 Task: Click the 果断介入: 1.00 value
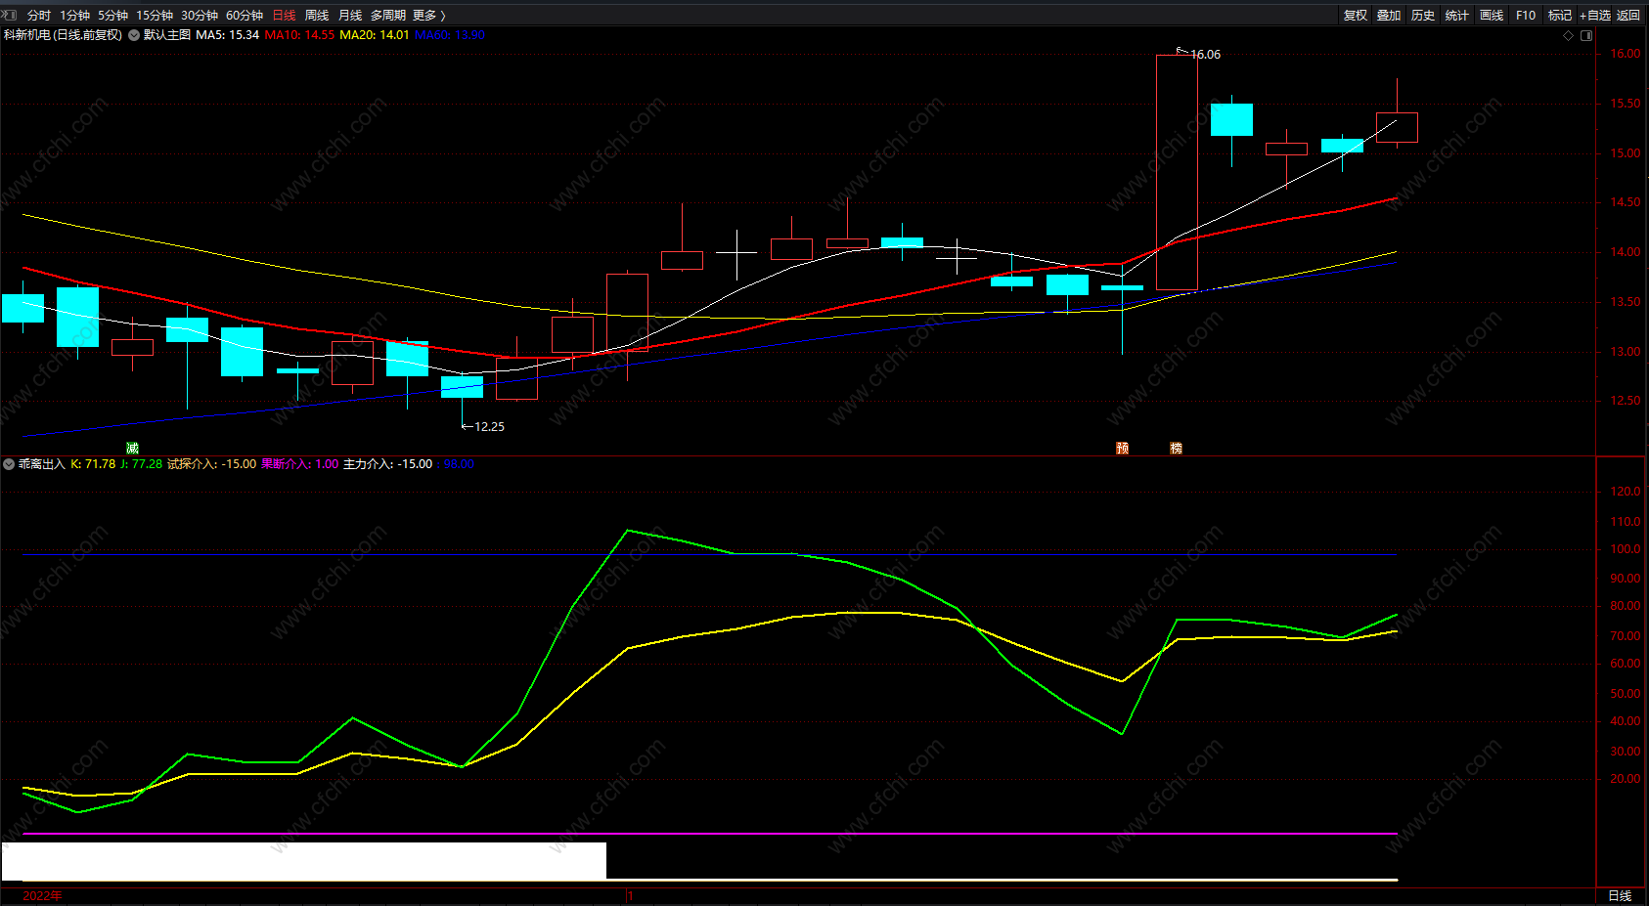coord(300,464)
